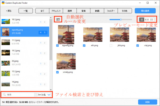Click the file list scroll down arrow
The height and width of the screenshot is (106, 160).
pyautogui.click(x=51, y=89)
